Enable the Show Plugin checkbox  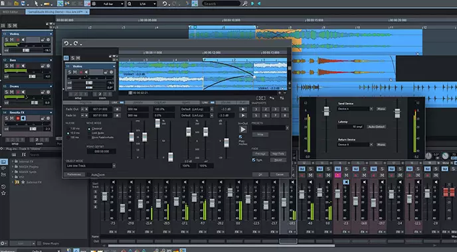[39, 243]
